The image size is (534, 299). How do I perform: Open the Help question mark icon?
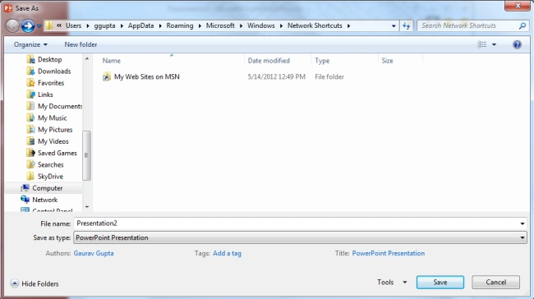pyautogui.click(x=517, y=44)
